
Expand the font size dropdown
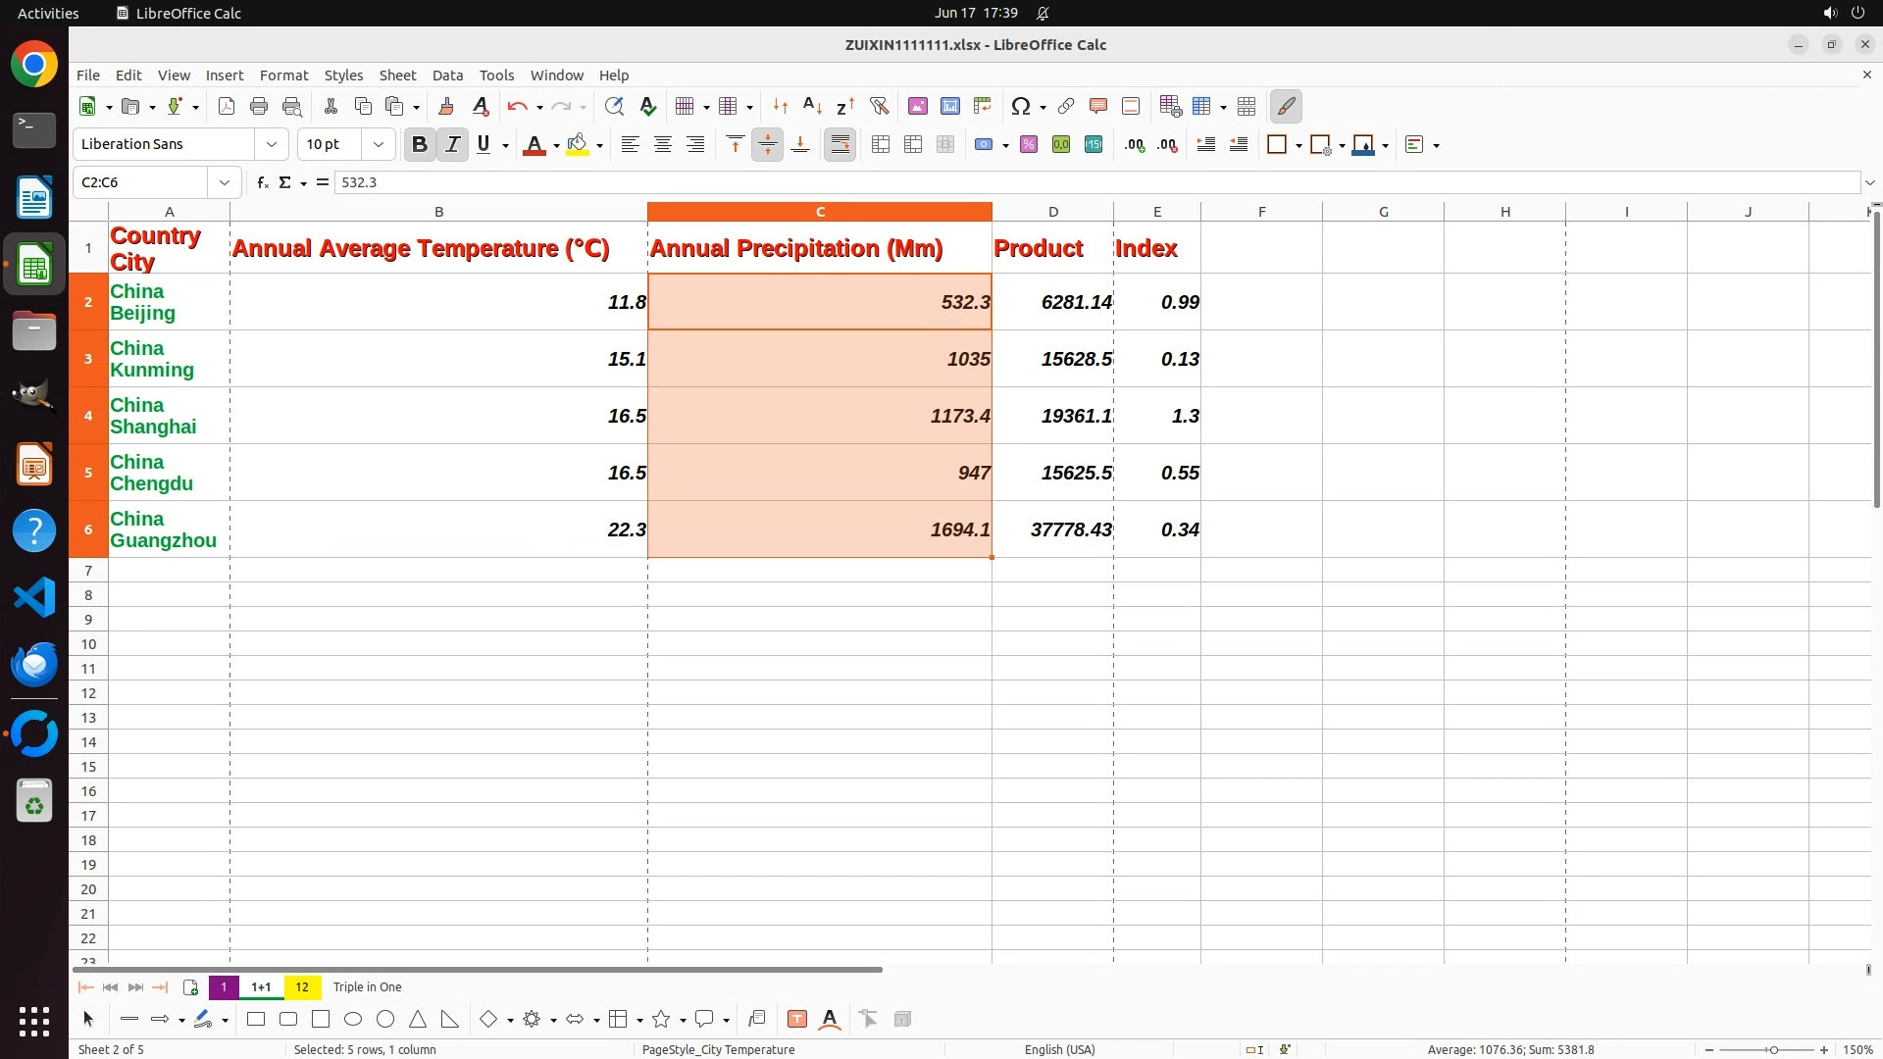coord(379,144)
